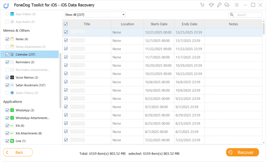Click the WhatsApp green icon
This screenshot has width=266, height=162.
click(12, 110)
